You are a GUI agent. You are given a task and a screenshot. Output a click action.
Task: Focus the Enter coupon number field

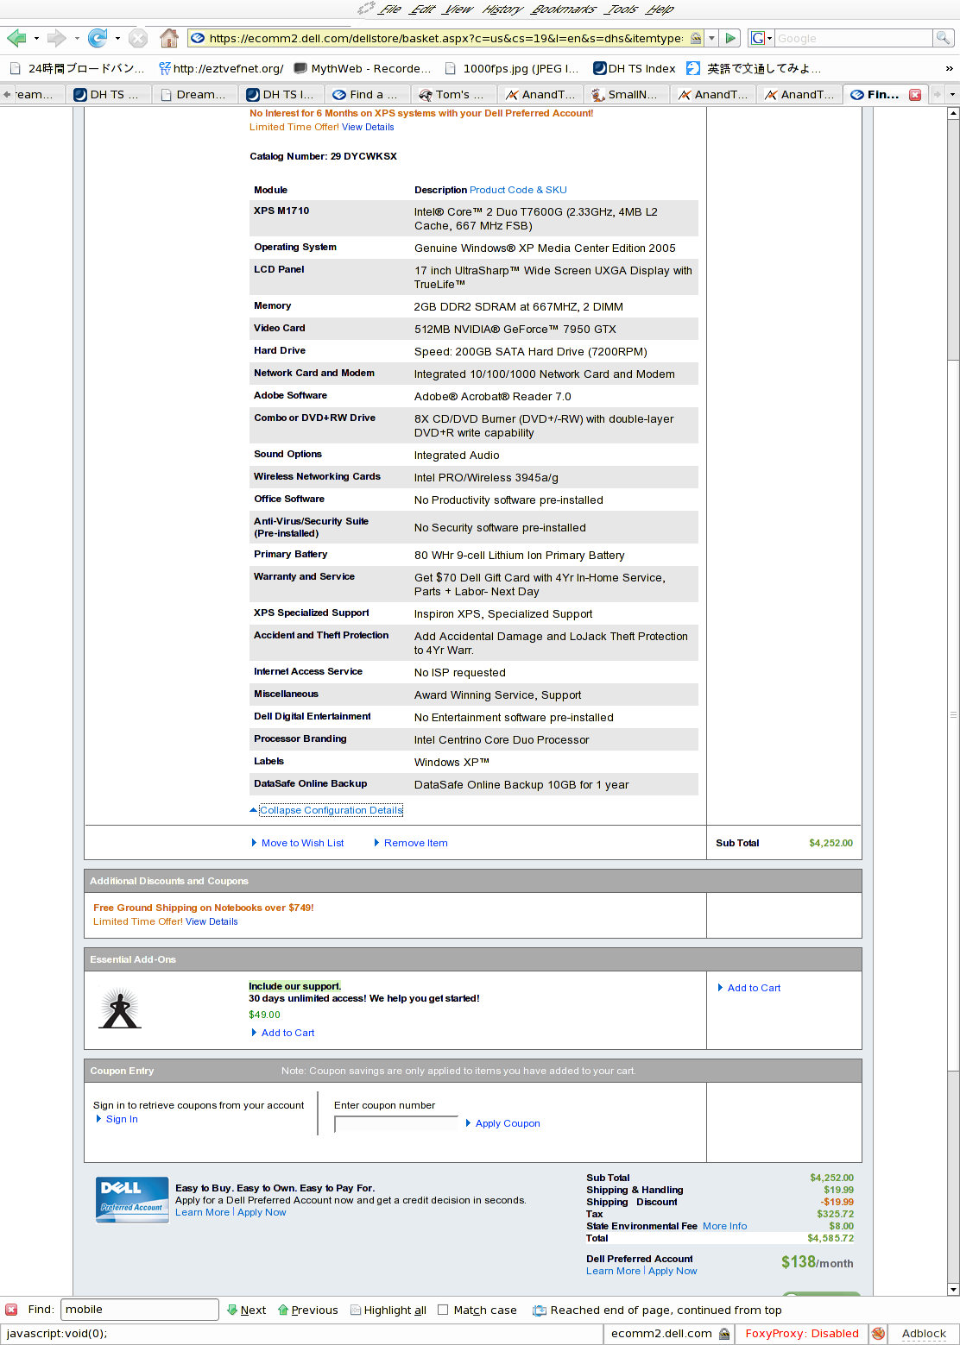click(x=396, y=1124)
